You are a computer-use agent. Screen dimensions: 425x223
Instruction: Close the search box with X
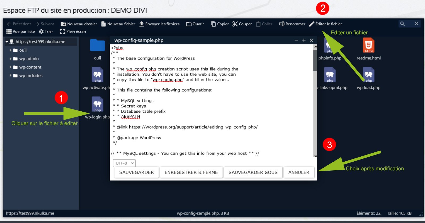[416, 24]
